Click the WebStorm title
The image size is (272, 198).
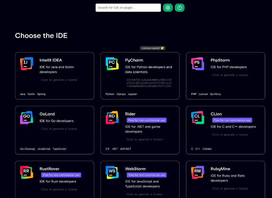(x=135, y=169)
